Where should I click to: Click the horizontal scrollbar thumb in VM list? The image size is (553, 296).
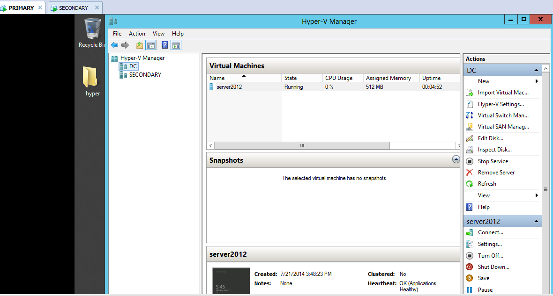pos(302,146)
